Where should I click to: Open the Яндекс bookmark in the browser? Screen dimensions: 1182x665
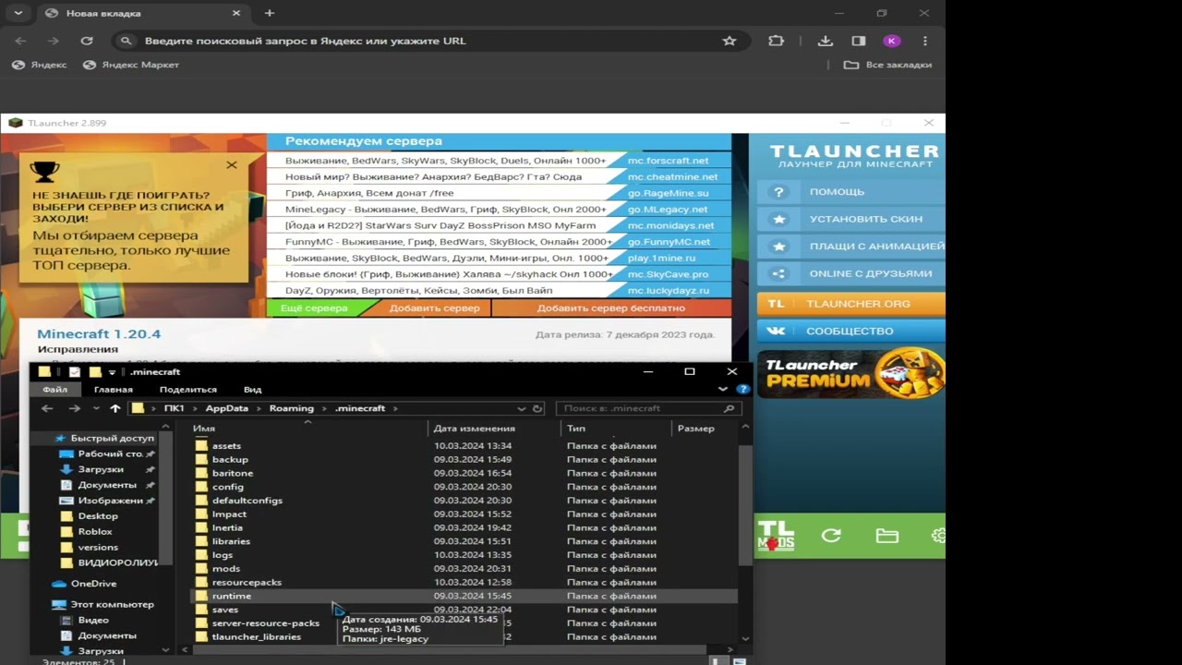coord(39,65)
